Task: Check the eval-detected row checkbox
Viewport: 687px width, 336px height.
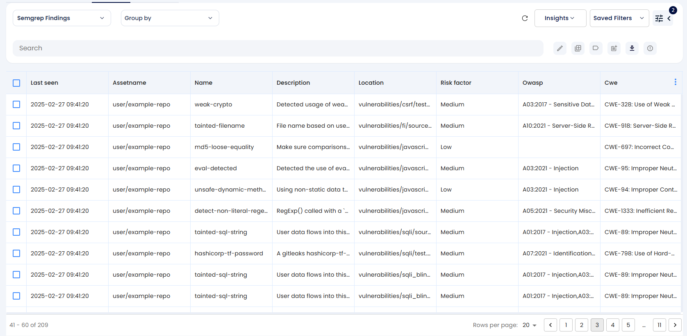Action: pos(16,168)
